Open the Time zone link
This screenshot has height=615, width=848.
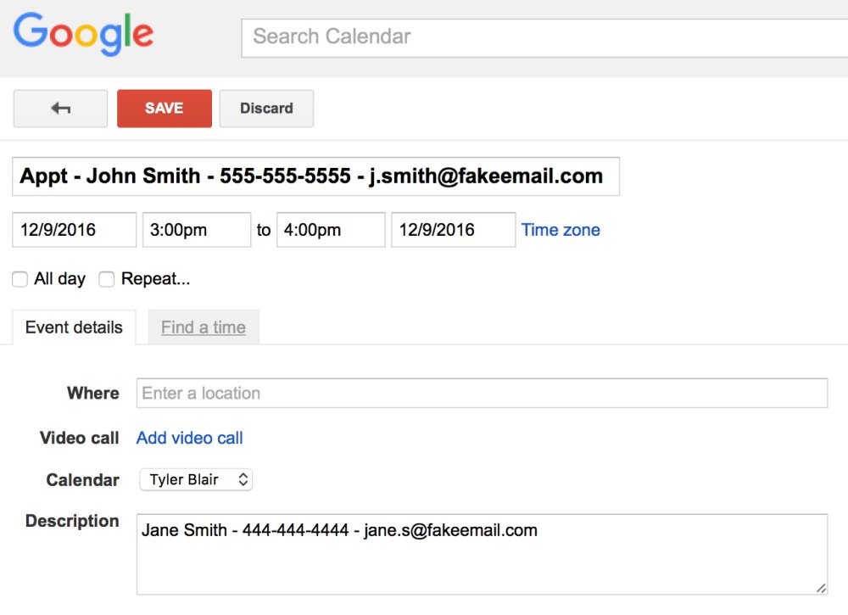click(x=561, y=230)
